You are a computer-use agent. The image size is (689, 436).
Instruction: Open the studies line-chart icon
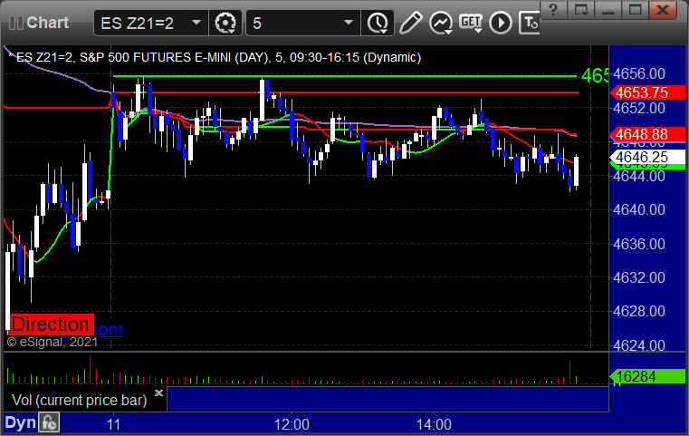(x=441, y=23)
